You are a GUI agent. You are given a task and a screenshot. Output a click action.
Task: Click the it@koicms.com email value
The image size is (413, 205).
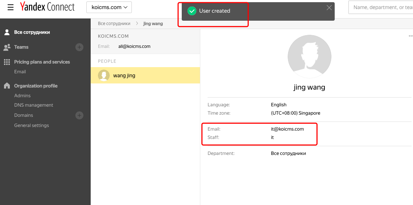(287, 129)
